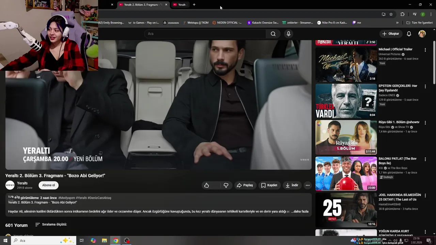Image resolution: width=436 pixels, height=245 pixels.
Task: Open the Chrome profile Z avatar
Action: pos(423,14)
